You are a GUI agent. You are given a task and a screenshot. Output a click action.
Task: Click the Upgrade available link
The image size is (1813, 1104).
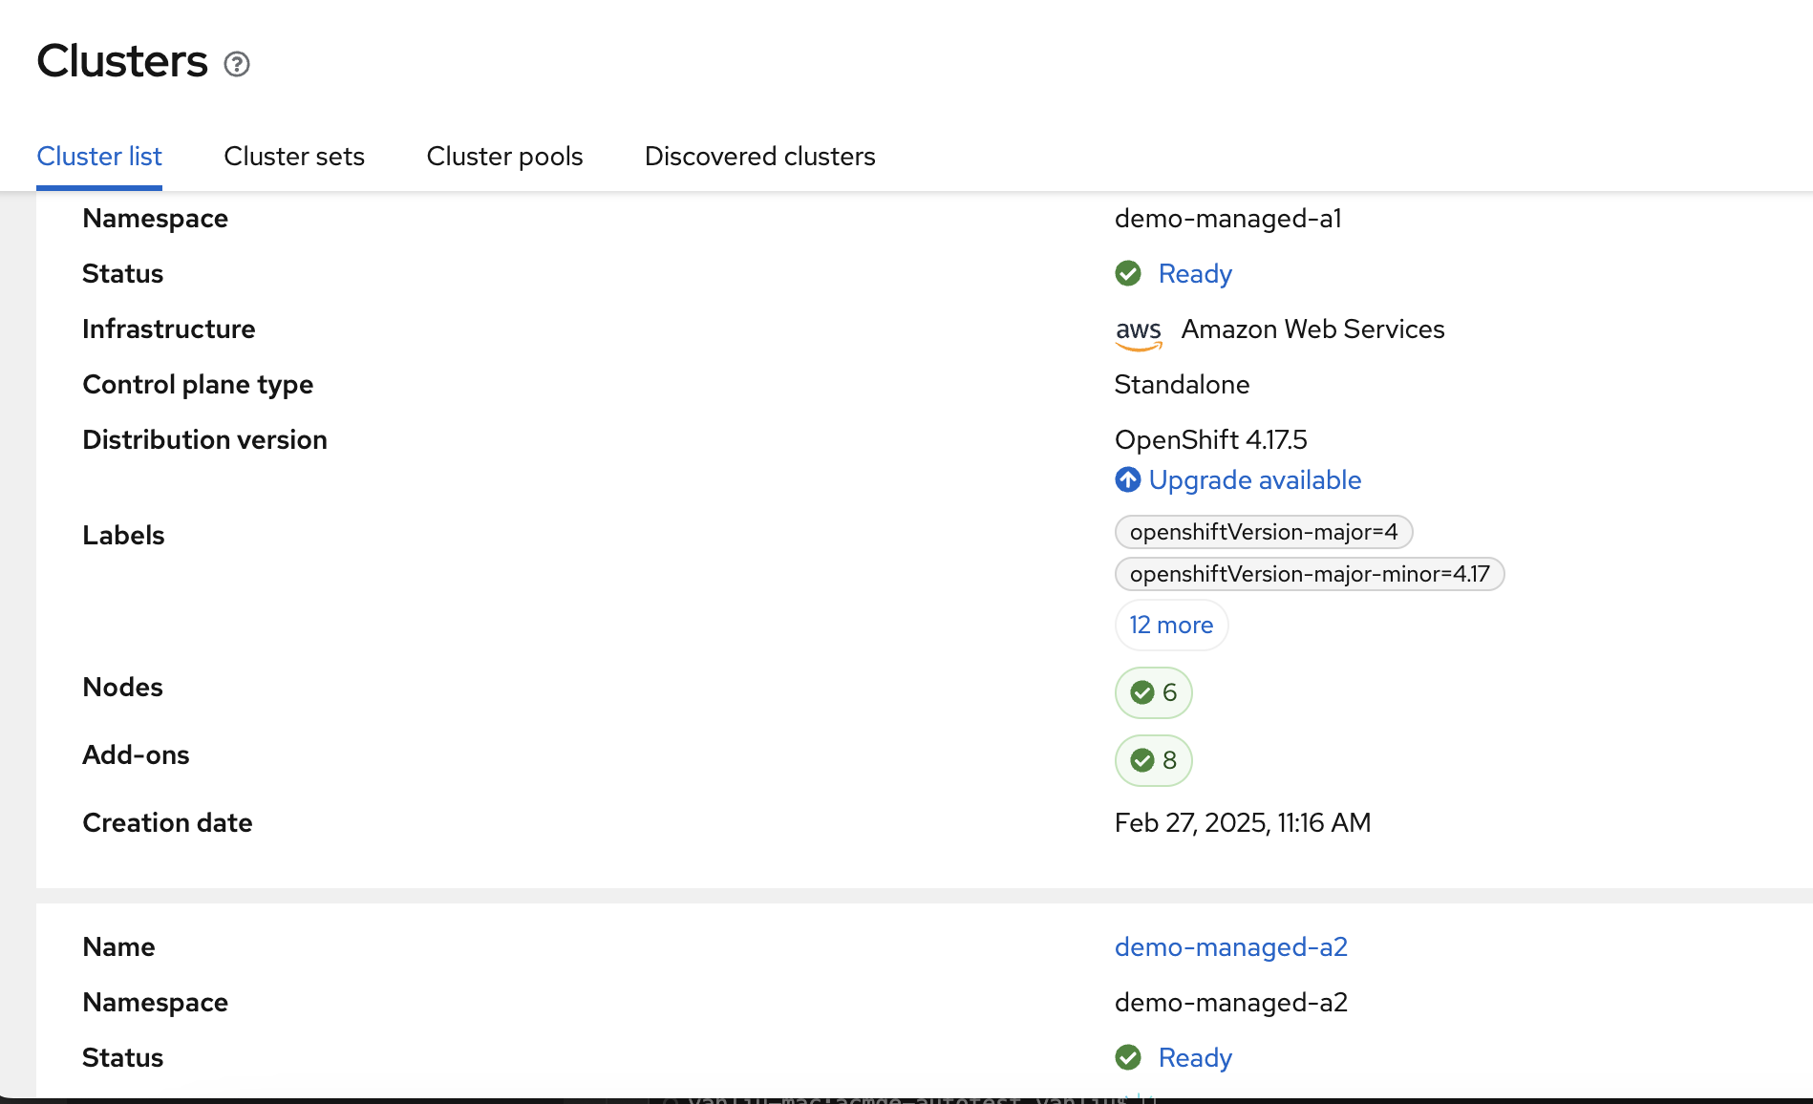pyautogui.click(x=1254, y=480)
